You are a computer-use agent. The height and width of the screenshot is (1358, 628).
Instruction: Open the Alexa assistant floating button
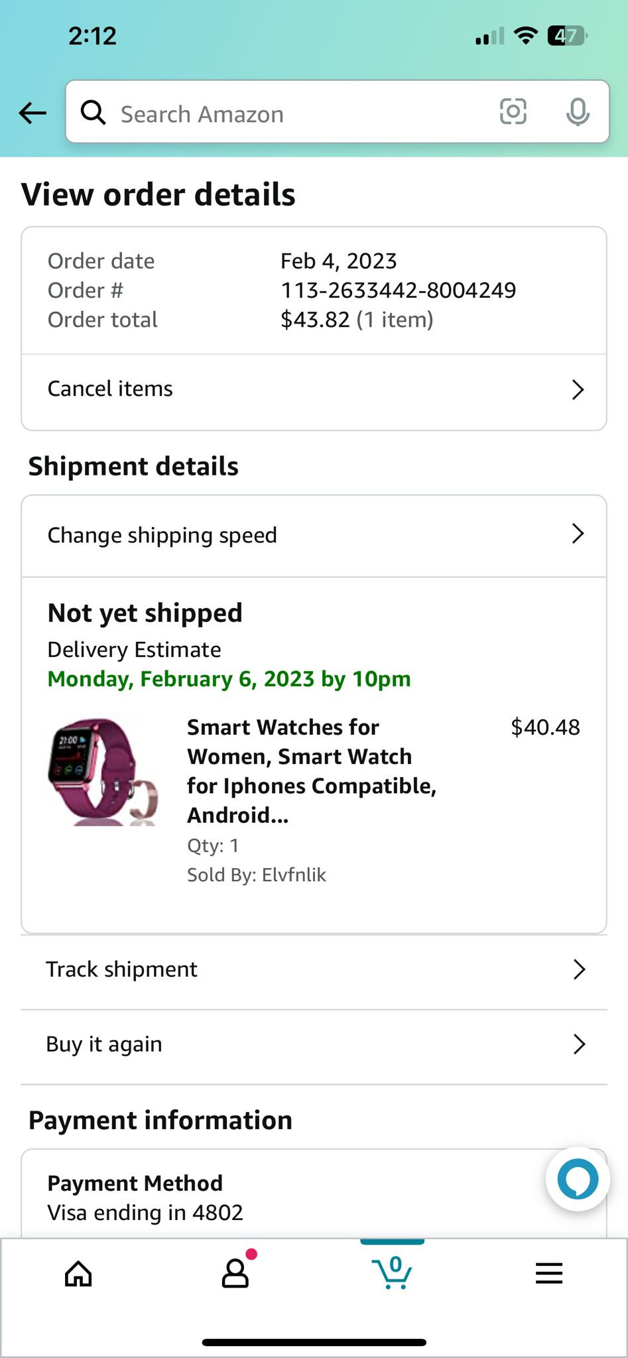(578, 1179)
